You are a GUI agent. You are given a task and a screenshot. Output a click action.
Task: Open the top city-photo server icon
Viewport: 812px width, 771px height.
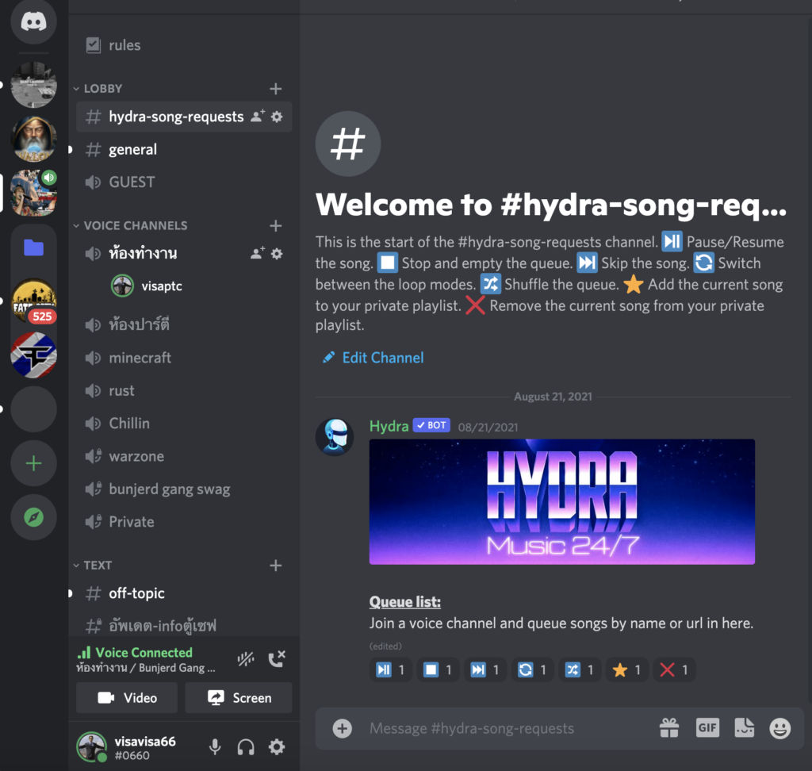33,85
